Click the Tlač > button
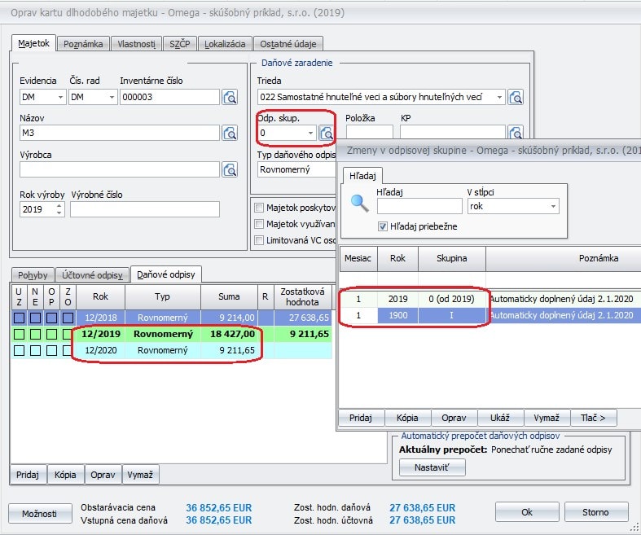 click(x=592, y=418)
